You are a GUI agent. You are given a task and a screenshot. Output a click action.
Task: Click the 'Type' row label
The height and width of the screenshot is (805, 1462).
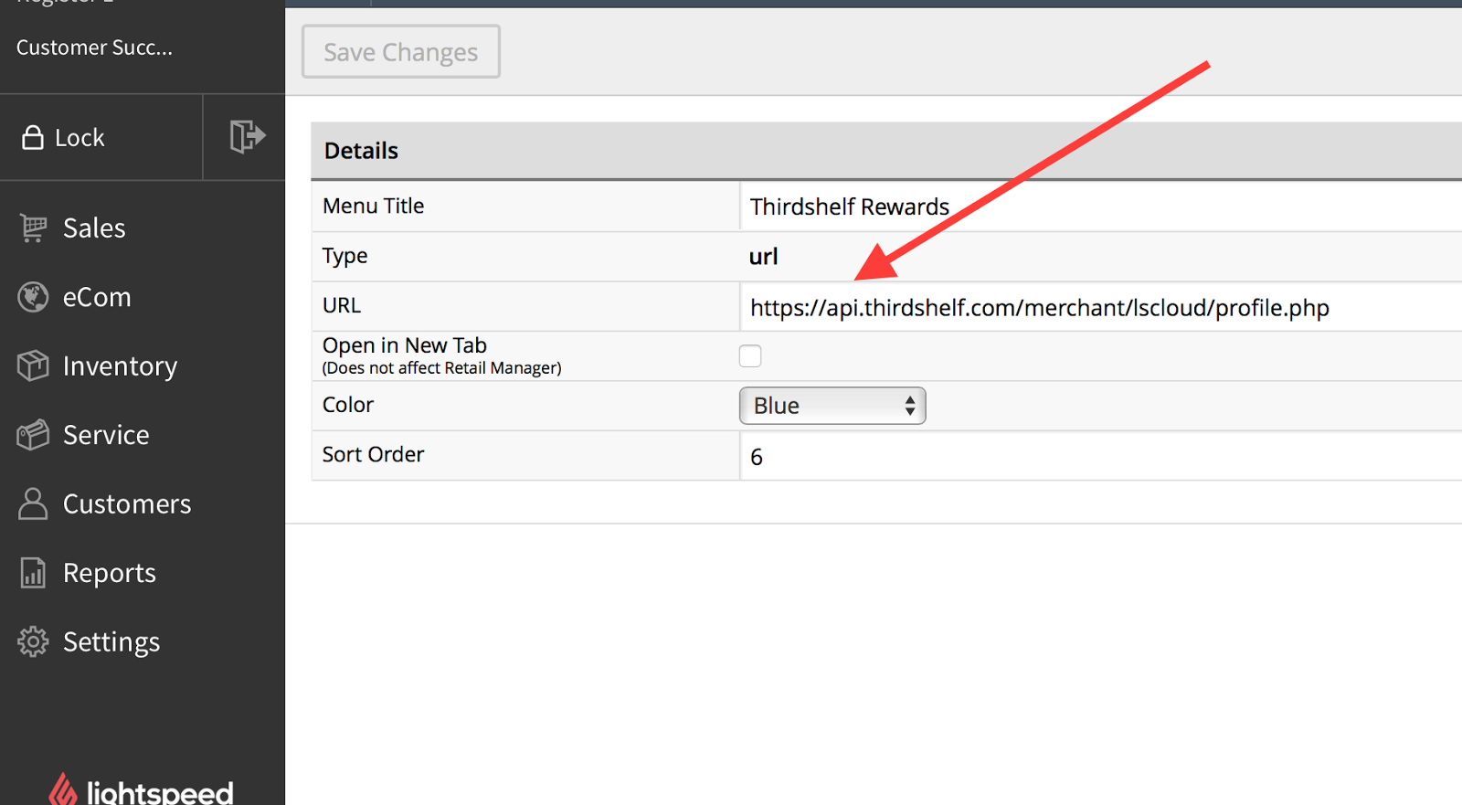pos(345,256)
